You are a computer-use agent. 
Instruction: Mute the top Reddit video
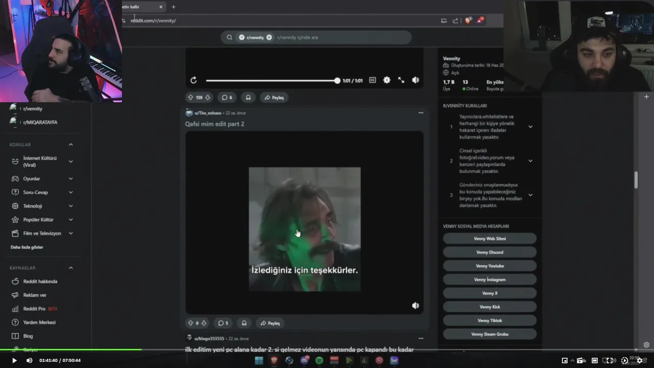click(x=415, y=80)
